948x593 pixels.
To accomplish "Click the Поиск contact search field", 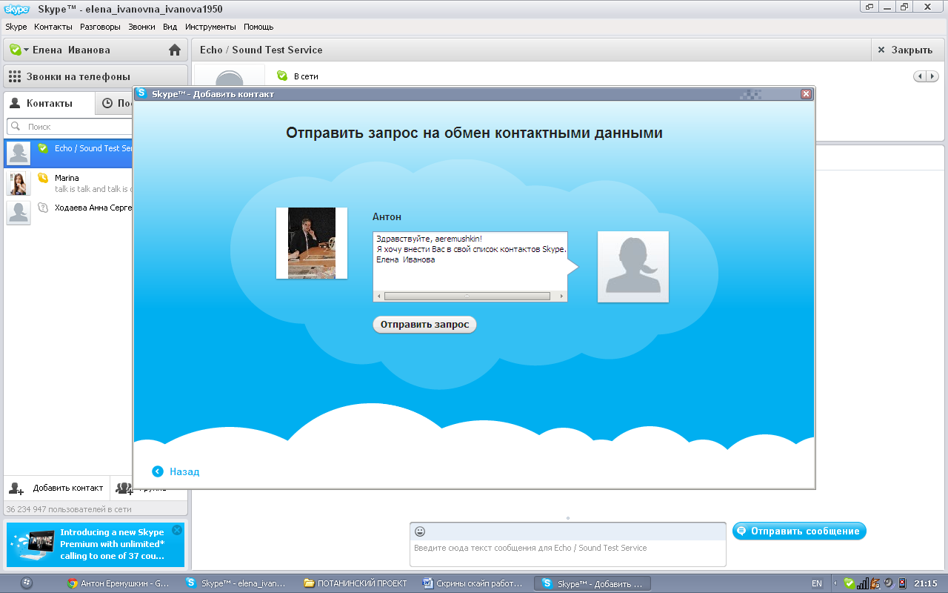I will point(70,127).
